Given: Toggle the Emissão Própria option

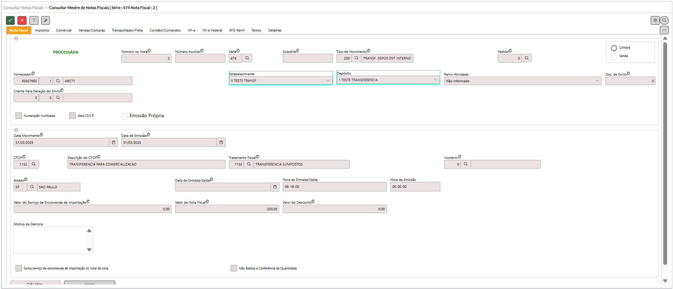Looking at the screenshot, I should click(x=124, y=116).
